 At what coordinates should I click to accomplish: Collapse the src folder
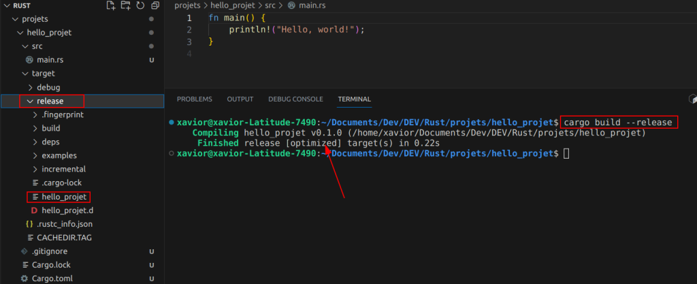[x=25, y=46]
